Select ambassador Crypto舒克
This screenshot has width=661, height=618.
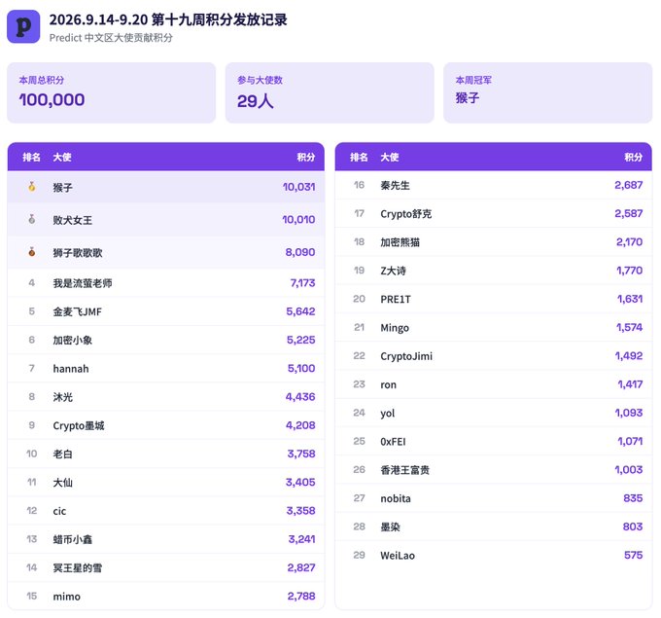tap(406, 214)
